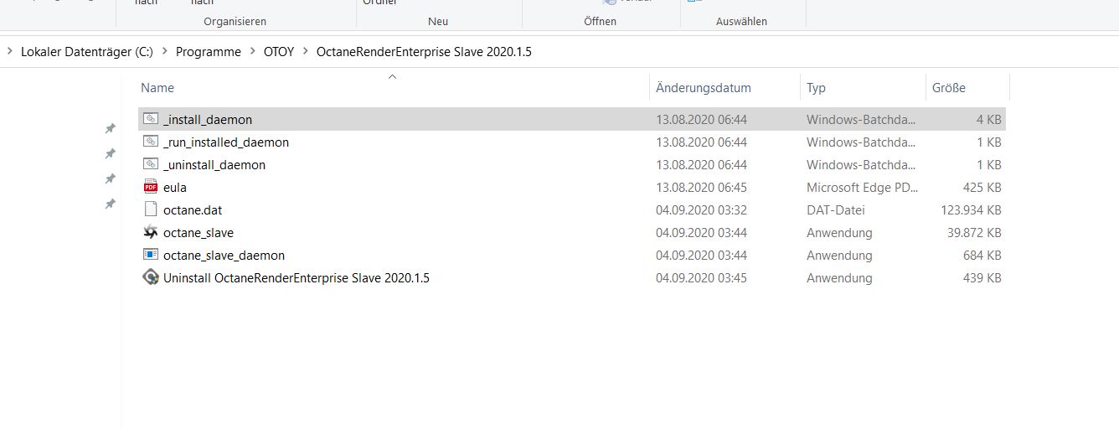The height and width of the screenshot is (429, 1119).
Task: Click the 684 KB size value
Action: pyautogui.click(x=982, y=256)
